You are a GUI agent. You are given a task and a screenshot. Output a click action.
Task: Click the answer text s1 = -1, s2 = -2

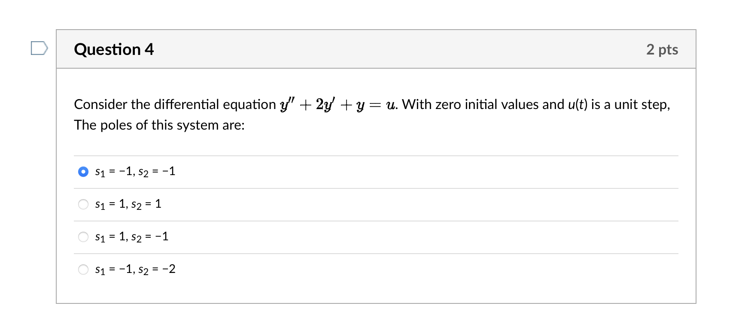pyautogui.click(x=135, y=269)
